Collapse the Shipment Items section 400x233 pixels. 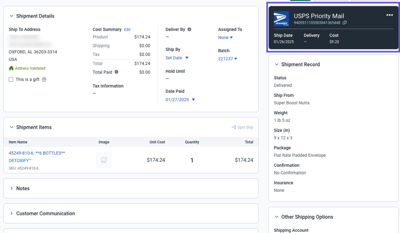pos(11,127)
